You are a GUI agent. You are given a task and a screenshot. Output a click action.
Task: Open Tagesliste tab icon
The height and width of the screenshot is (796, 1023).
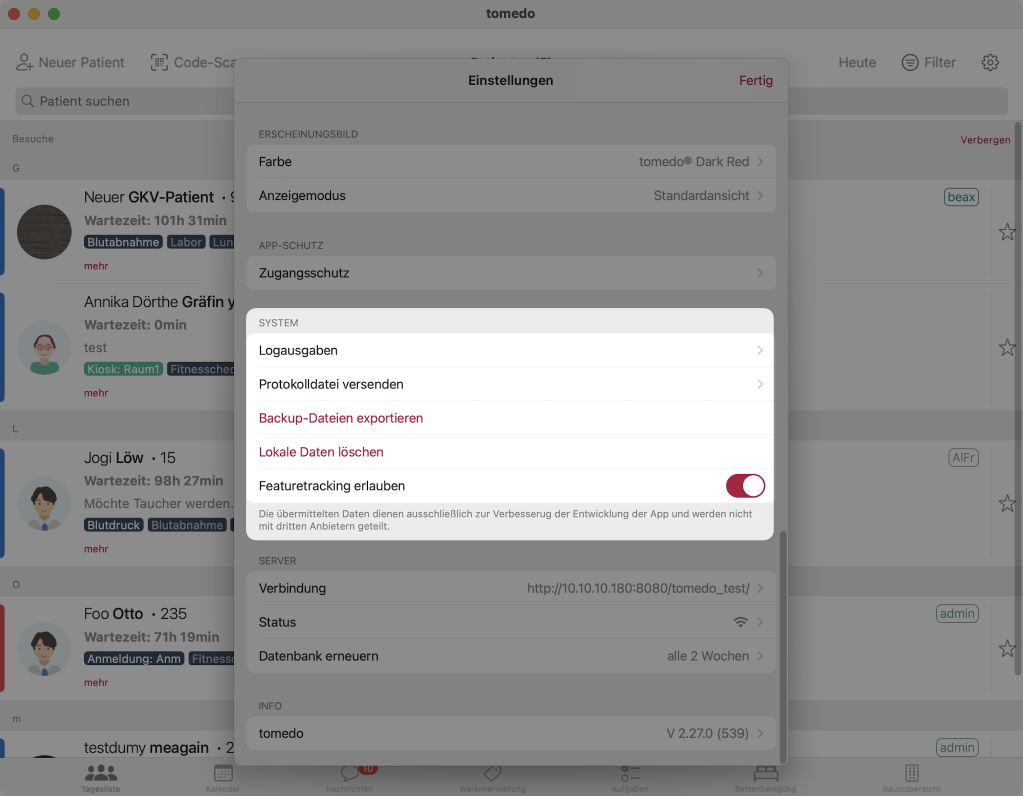coord(100,773)
